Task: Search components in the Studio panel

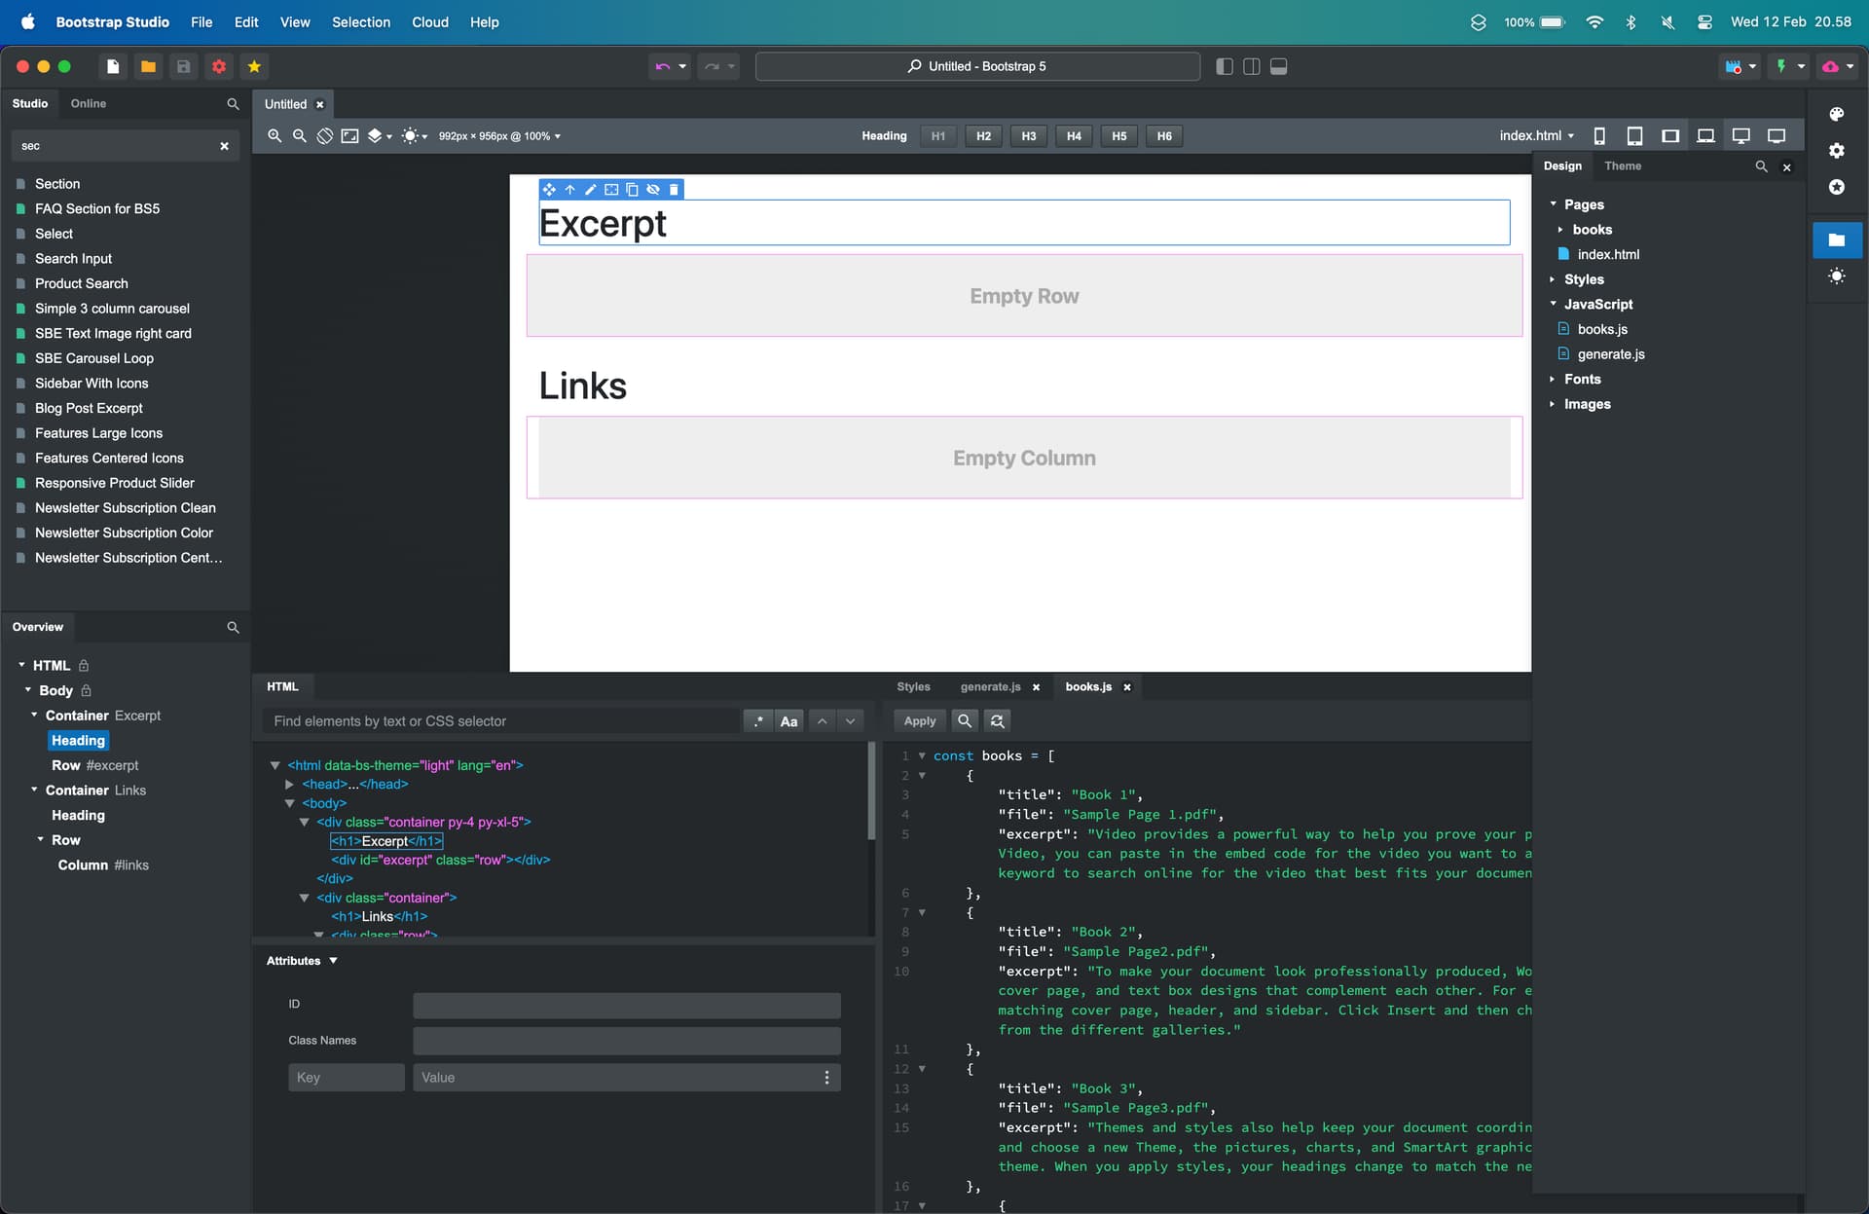Action: pos(233,103)
